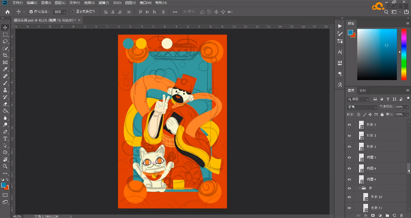411x218 pixels.
Task: Filter layers by type layers T icon
Action: pyautogui.click(x=388, y=99)
